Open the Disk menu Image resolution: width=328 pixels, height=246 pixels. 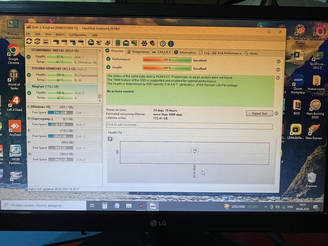tap(38, 34)
